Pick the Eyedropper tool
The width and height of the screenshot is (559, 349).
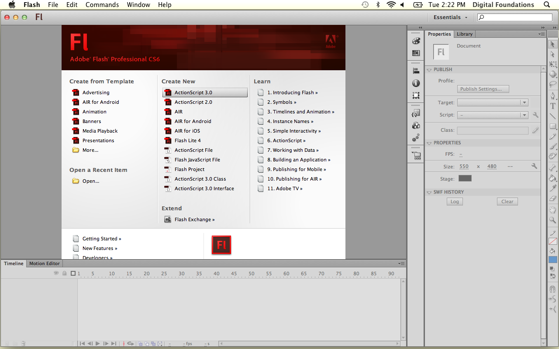pos(553,188)
